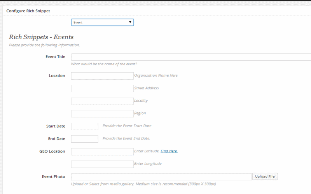Click the Organization Name location field
311x194 pixels.
pyautogui.click(x=102, y=76)
